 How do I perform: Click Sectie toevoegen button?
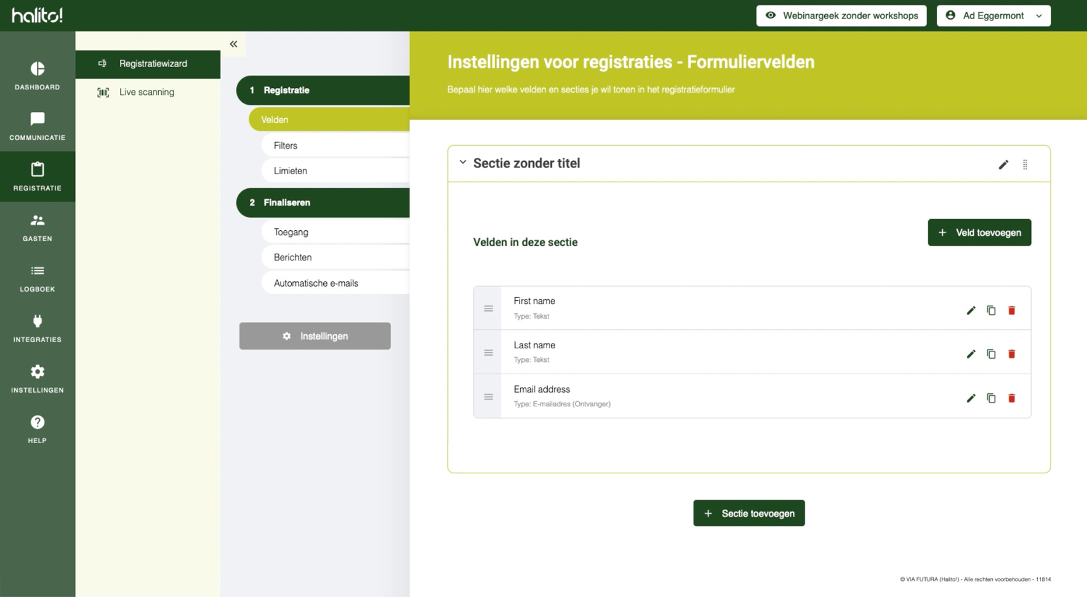tap(749, 513)
